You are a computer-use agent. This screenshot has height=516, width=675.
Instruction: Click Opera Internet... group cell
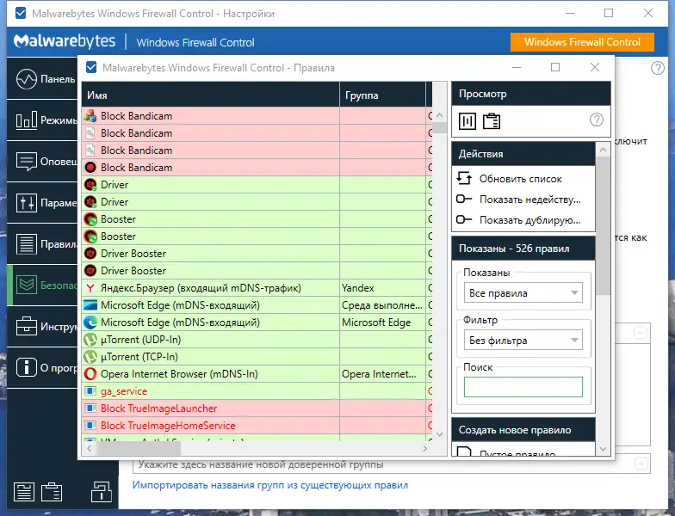tap(382, 374)
